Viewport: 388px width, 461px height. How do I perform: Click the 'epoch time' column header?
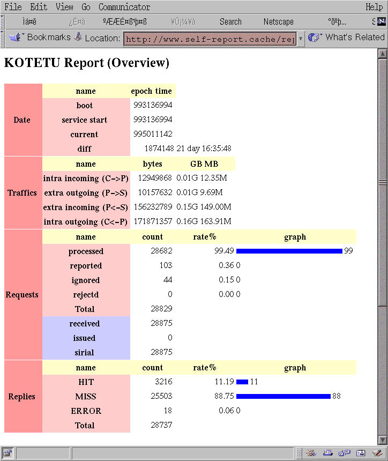pyautogui.click(x=151, y=91)
